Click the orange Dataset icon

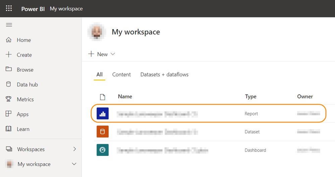pos(103,132)
